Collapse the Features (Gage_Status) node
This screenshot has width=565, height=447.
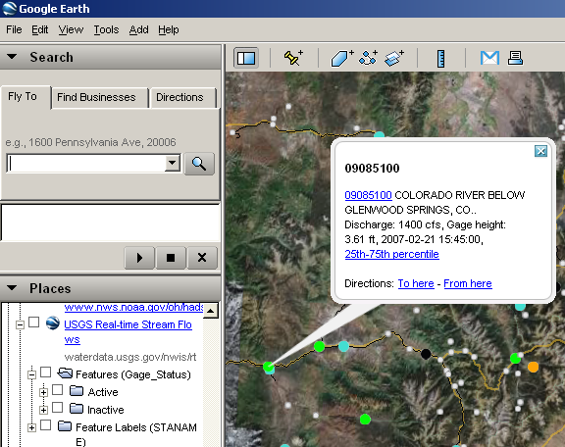(x=31, y=375)
